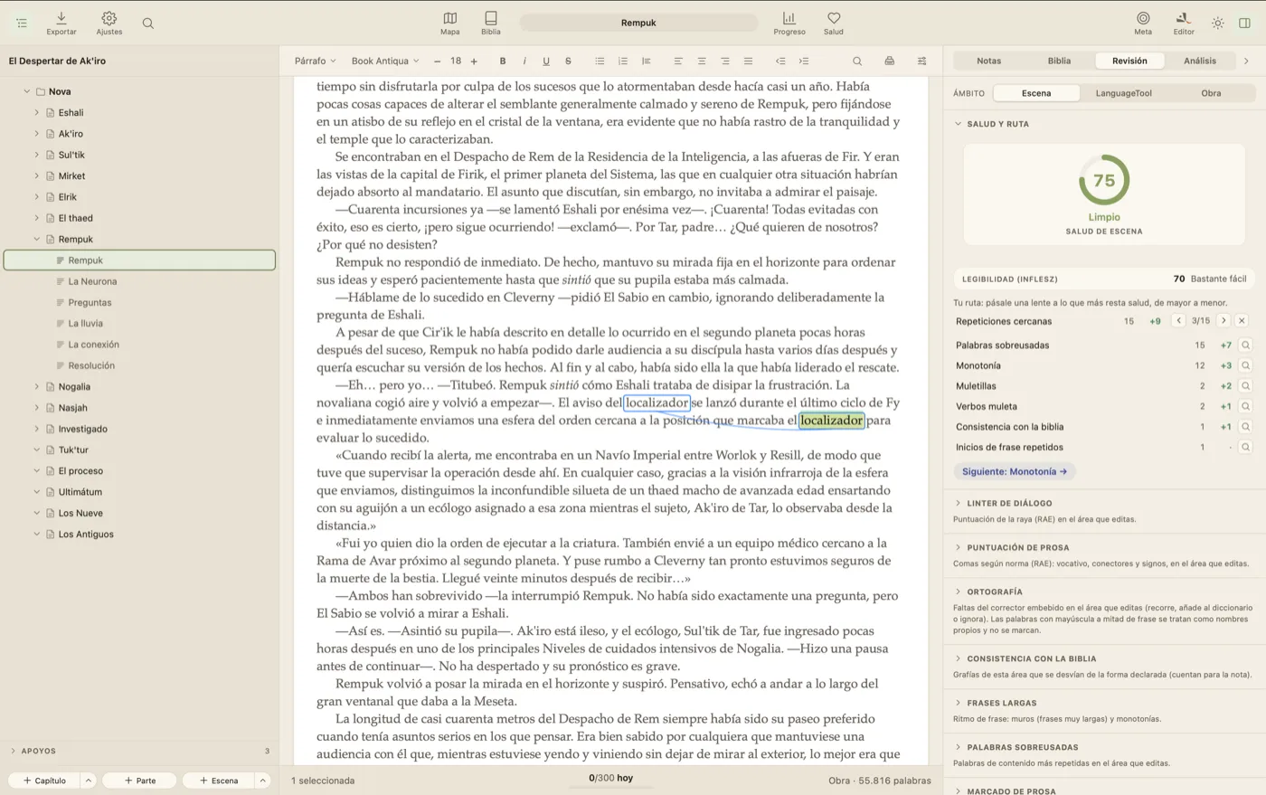
Task: Collapse the Rempuk chapter
Action: (37, 240)
